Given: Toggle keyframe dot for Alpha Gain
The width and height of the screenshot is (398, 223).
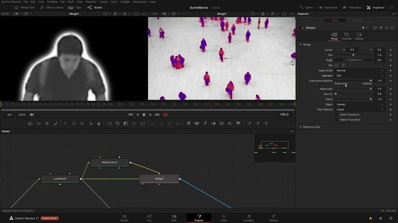Looking at the screenshot, I should tap(391, 89).
